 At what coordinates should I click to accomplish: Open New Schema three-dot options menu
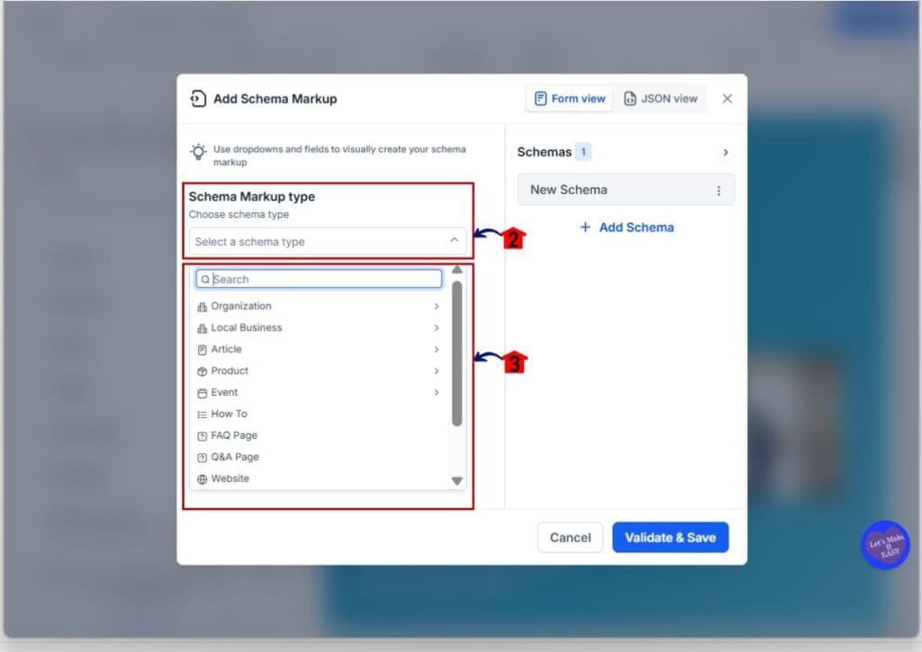[x=719, y=191]
